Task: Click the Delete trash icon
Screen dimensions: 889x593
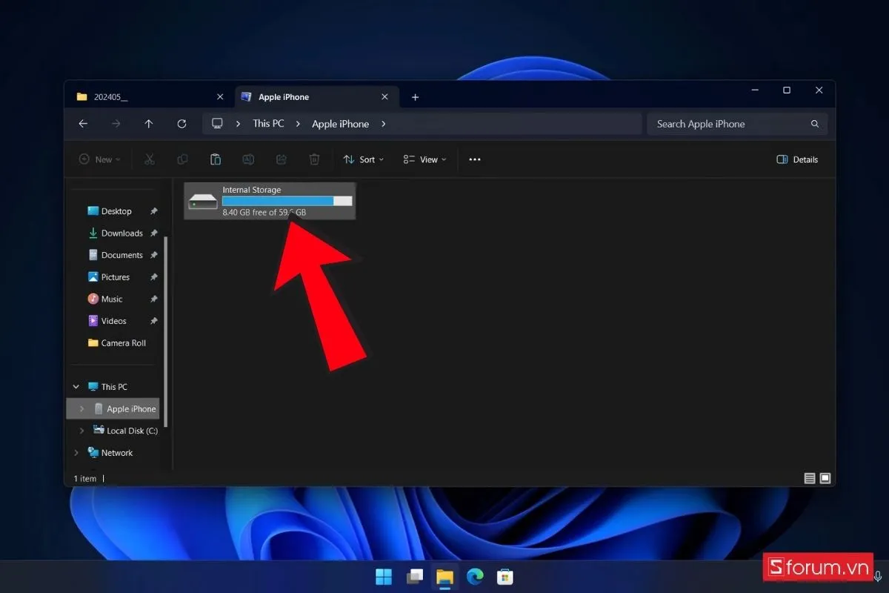Action: tap(314, 159)
